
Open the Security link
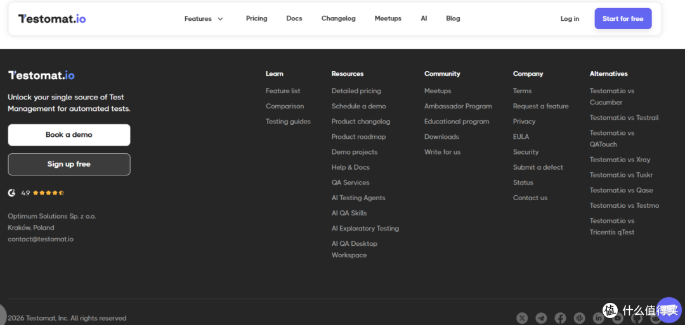coord(526,152)
